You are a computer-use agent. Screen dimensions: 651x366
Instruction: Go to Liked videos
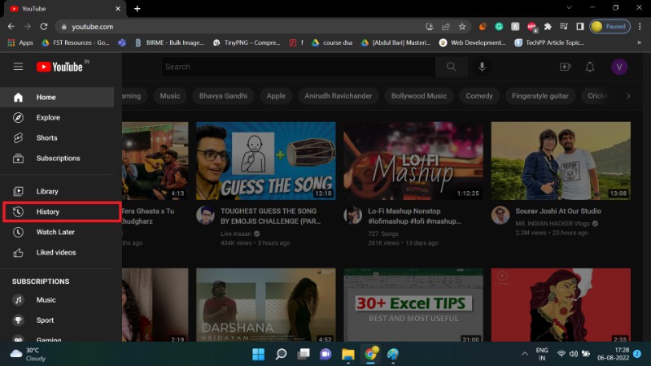click(55, 252)
